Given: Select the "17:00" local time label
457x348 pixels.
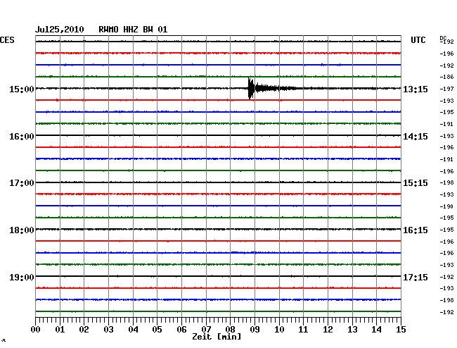Looking at the screenshot, I should pyautogui.click(x=22, y=183).
